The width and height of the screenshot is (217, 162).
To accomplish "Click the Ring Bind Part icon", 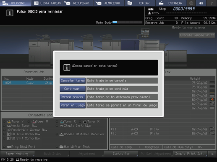I will (9, 147).
